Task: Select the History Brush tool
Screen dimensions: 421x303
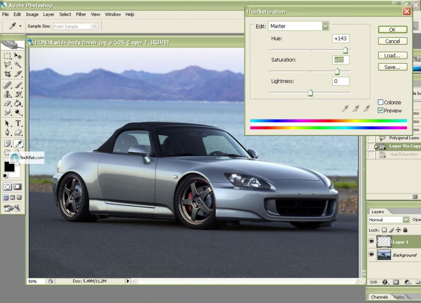Action: click(x=18, y=94)
